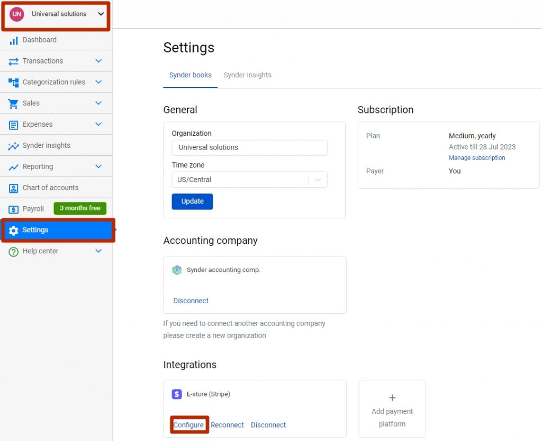Screen dimensions: 542x441
Task: Click the Manage subscription link
Action: coord(477,158)
